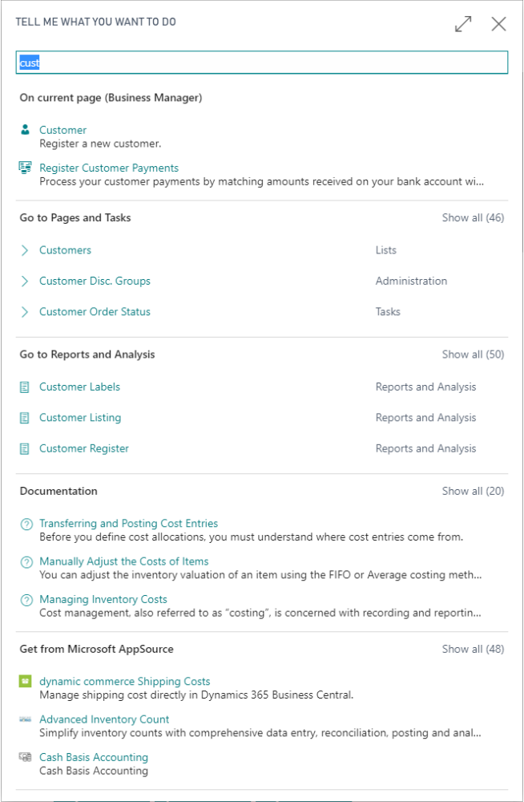Show all 50 Reports and Analysis results
This screenshot has height=802, width=524.
(x=473, y=354)
